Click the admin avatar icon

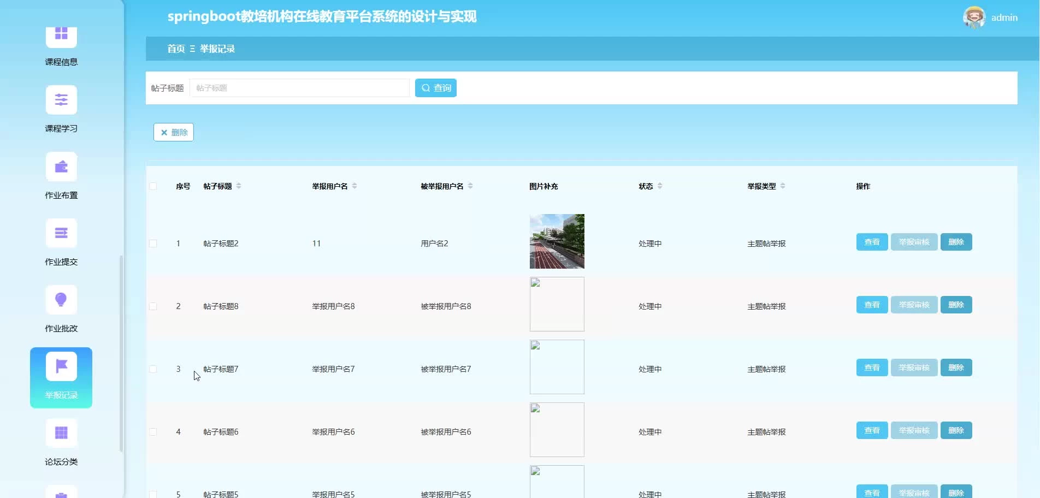[x=974, y=17]
